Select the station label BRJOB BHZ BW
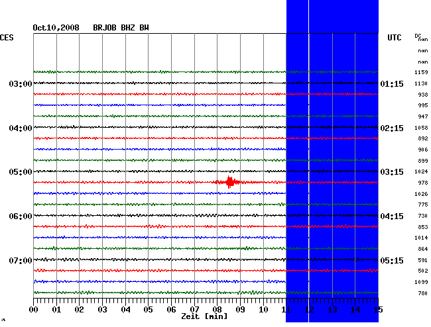431x327 pixels. pyautogui.click(x=121, y=28)
